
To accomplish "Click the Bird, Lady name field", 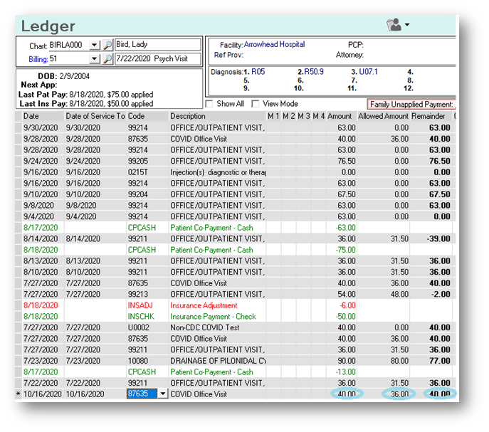I will click(x=158, y=45).
